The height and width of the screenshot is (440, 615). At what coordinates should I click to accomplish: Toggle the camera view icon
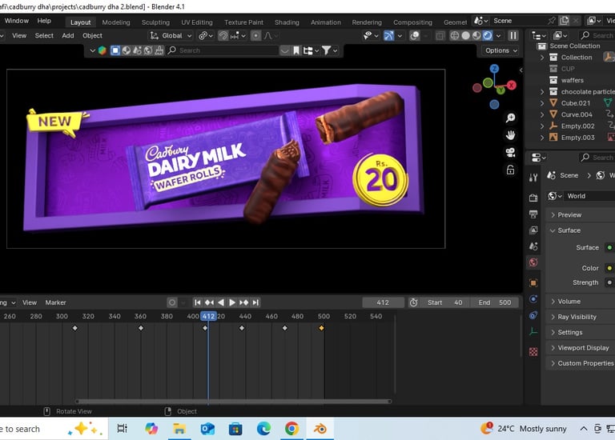coord(510,152)
